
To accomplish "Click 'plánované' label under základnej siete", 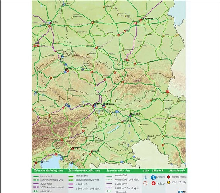I will point(46,191).
